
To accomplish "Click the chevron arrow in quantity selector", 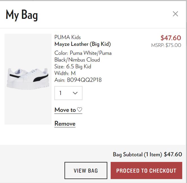I will 75,93.
